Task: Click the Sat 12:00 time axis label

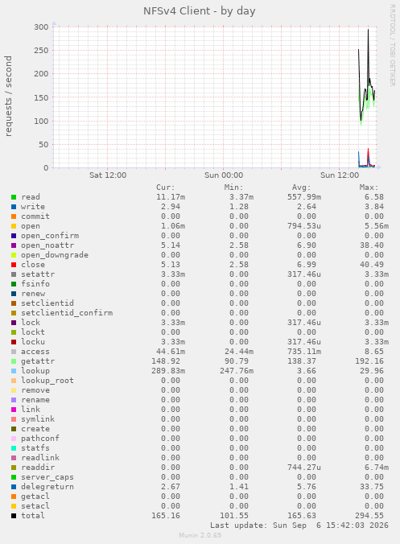Action: click(108, 175)
